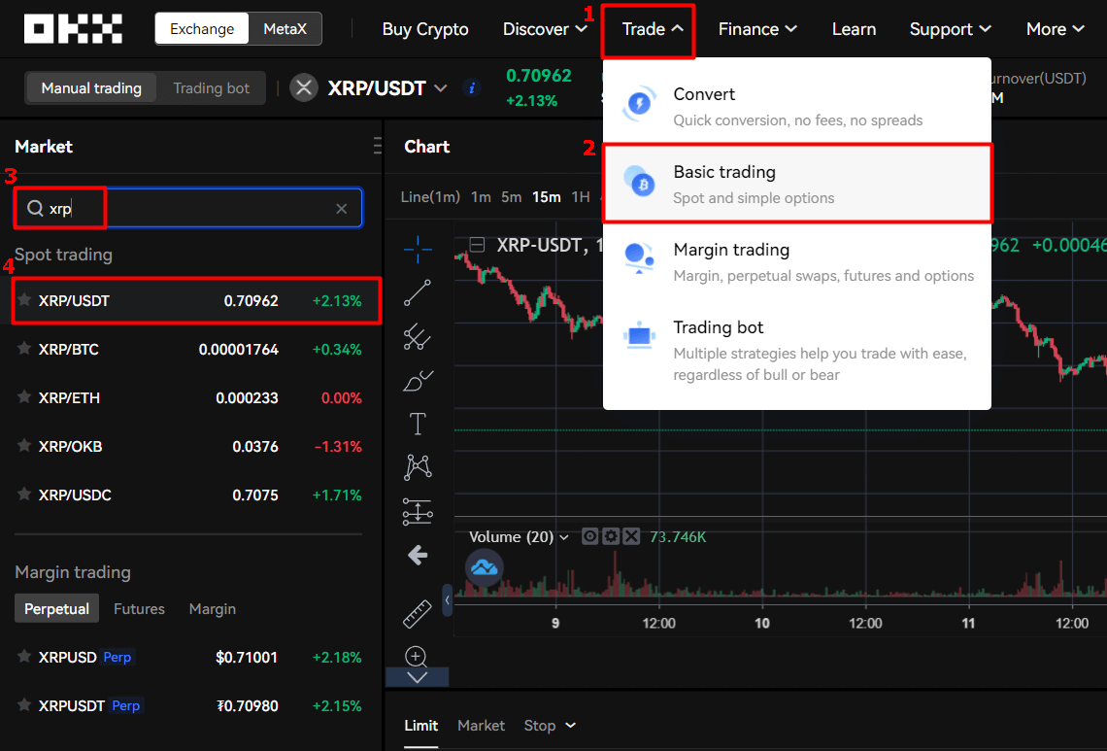This screenshot has width=1107, height=751.
Task: Hide the Volume indicator with eye icon
Action: click(589, 537)
